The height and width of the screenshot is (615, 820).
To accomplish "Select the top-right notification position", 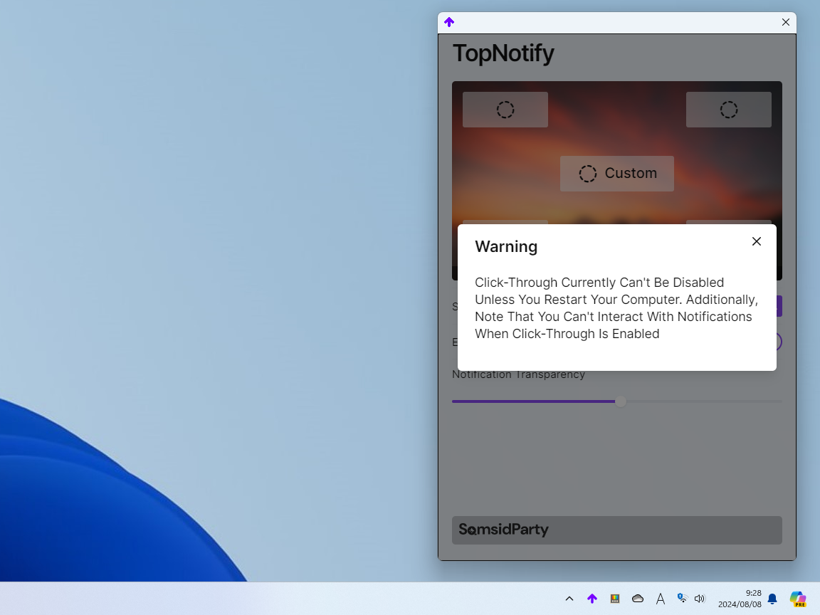I will click(x=728, y=110).
